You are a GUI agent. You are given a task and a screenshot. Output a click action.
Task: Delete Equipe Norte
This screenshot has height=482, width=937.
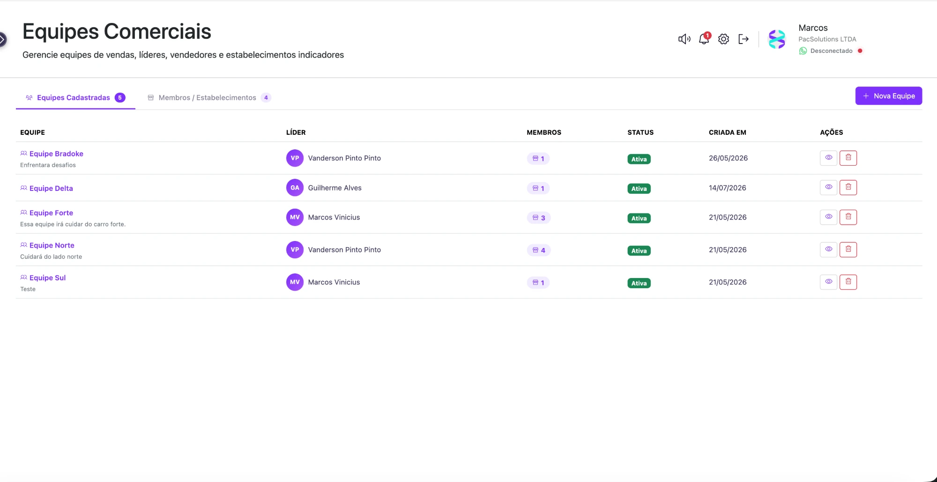tap(848, 249)
